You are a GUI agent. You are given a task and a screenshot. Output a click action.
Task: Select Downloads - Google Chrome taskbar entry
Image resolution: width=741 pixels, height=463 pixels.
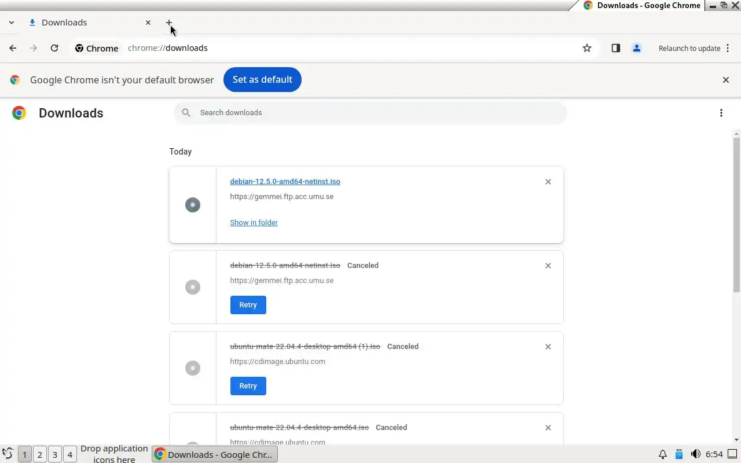215,454
